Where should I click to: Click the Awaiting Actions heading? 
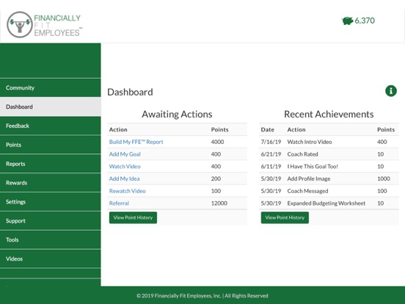point(177,115)
